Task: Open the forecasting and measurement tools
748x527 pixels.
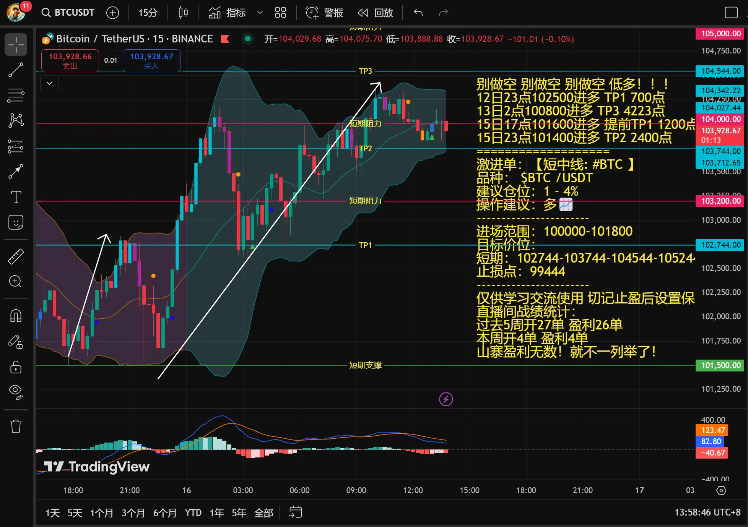Action: tap(16, 146)
